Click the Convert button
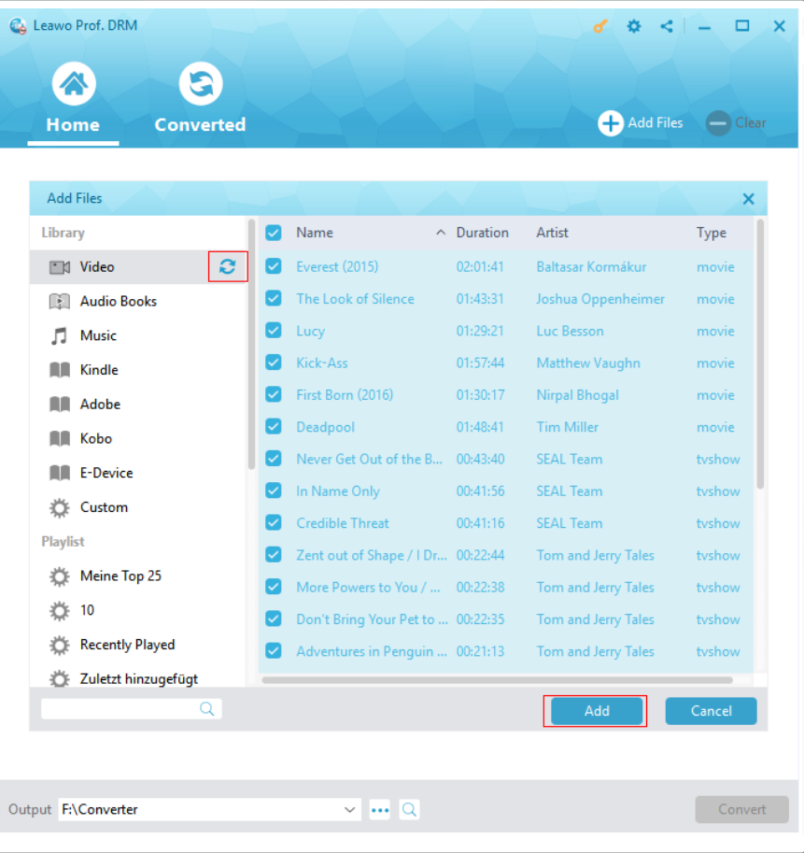 (x=741, y=809)
